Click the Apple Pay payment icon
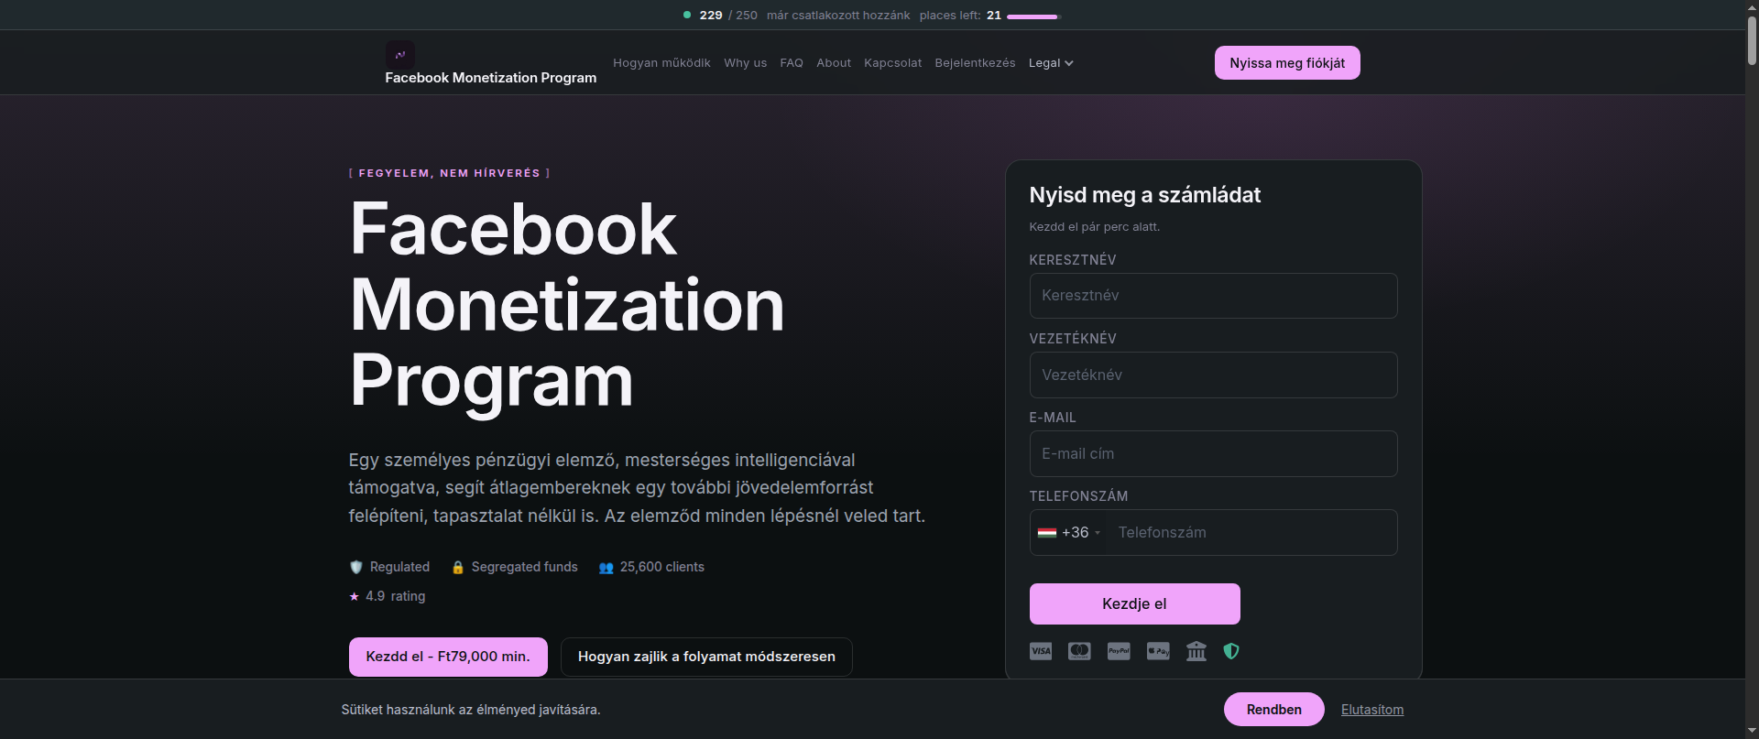This screenshot has width=1759, height=739. (x=1158, y=651)
